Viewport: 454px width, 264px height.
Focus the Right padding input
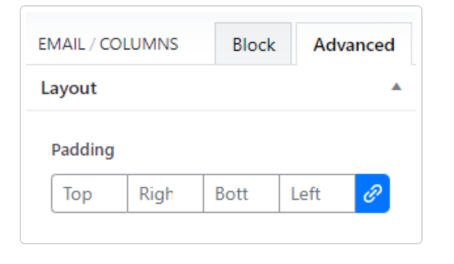[166, 193]
